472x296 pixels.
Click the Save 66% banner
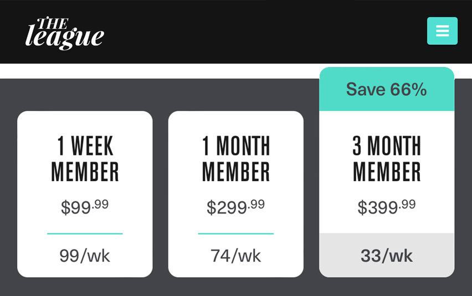387,89
